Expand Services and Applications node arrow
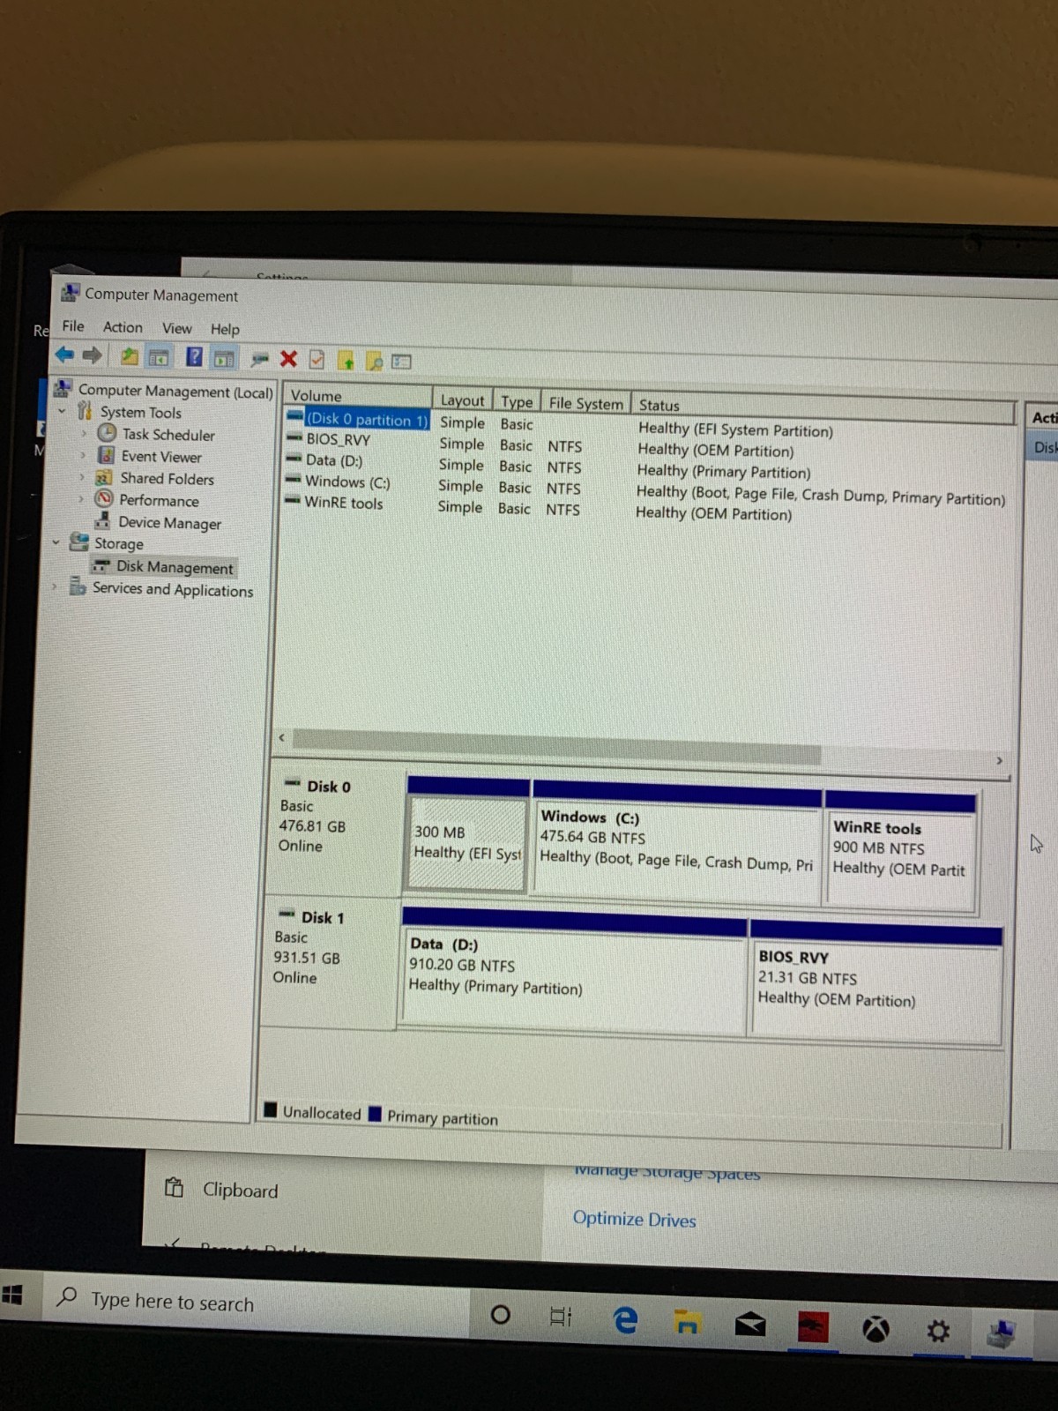 click(54, 586)
